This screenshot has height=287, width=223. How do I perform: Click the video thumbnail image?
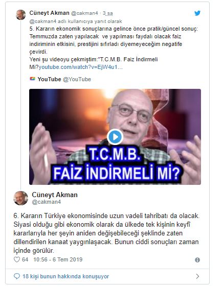click(x=115, y=137)
